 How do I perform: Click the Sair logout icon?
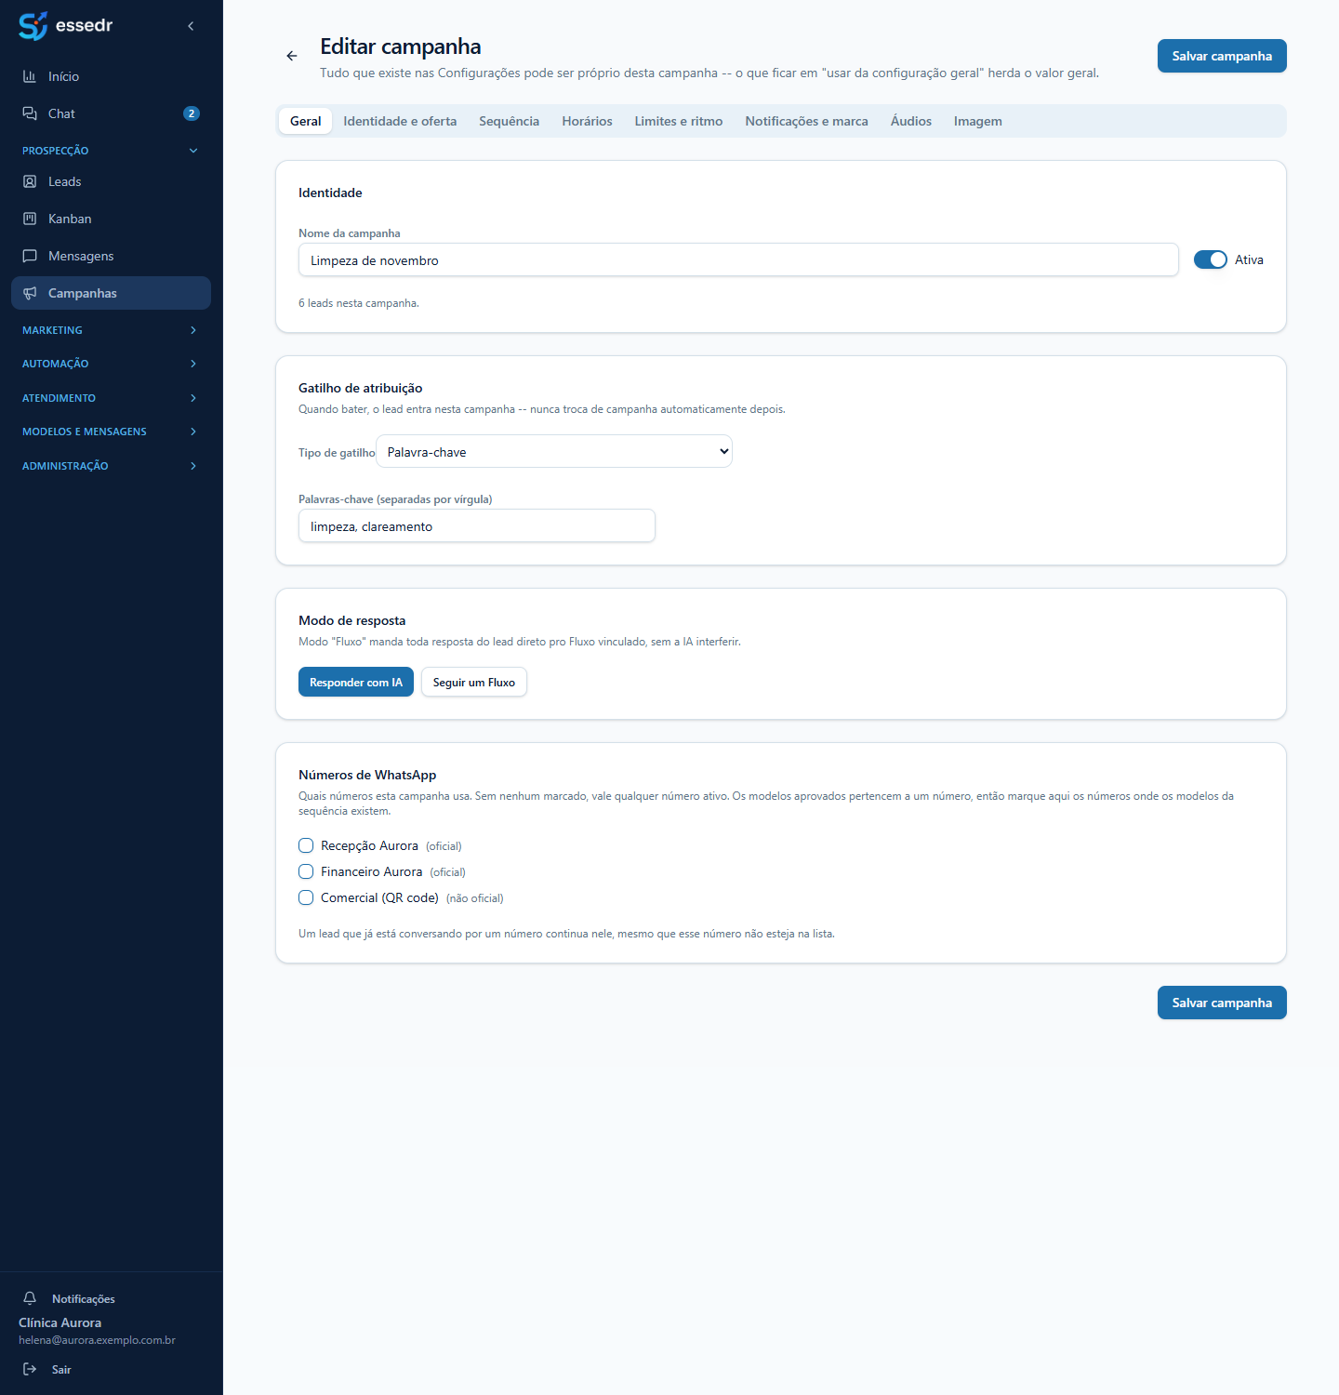30,1369
